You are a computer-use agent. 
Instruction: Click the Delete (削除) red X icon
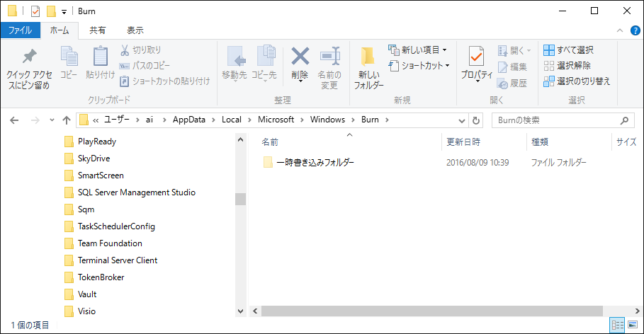pyautogui.click(x=300, y=57)
